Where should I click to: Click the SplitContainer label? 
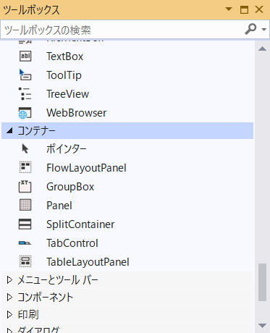click(x=80, y=224)
